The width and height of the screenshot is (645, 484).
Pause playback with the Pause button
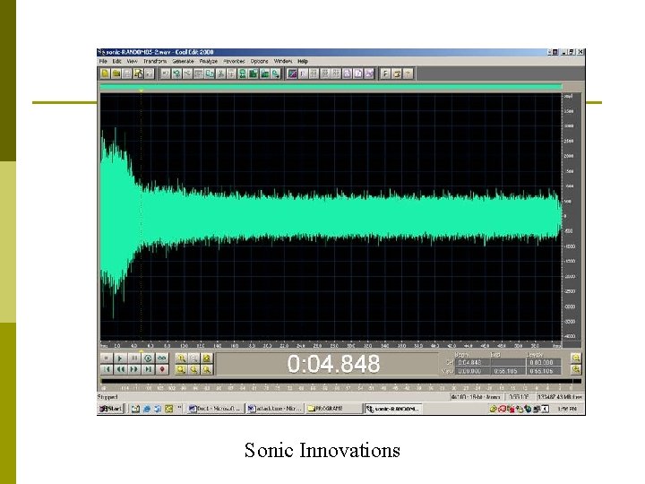click(134, 359)
